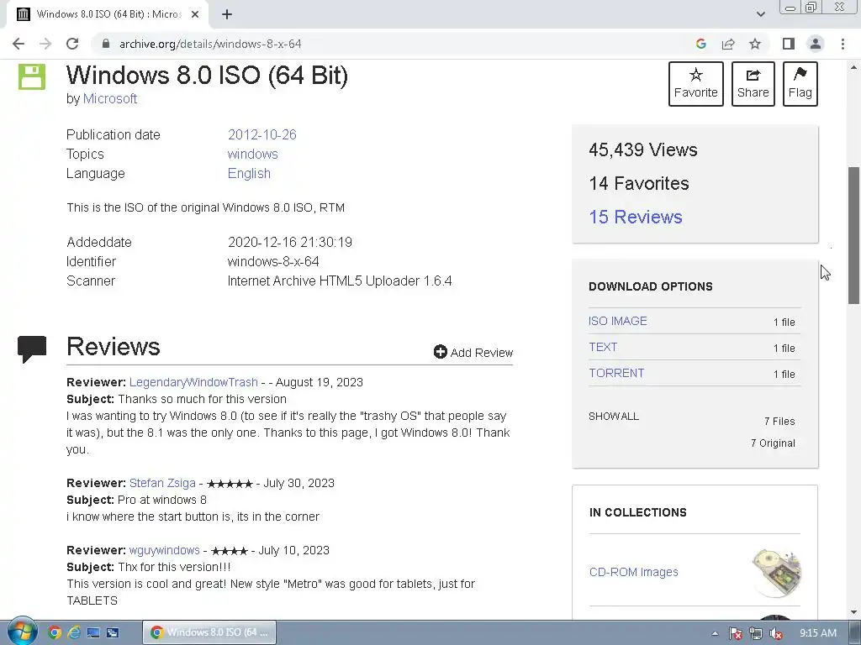Open the share page icon in address bar
Screen dimensions: 861x645
pos(728,44)
